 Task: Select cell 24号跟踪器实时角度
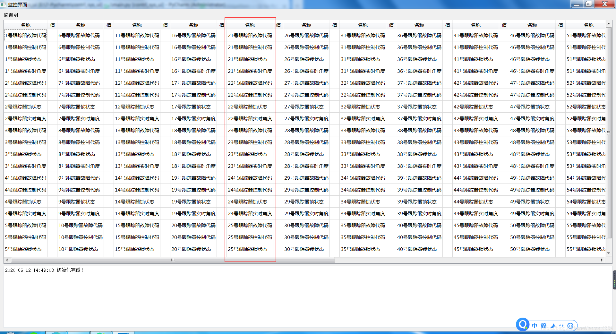(x=250, y=214)
